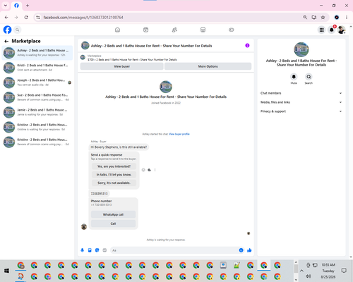
Task: Reload the page in the browser
Action: point(26,18)
